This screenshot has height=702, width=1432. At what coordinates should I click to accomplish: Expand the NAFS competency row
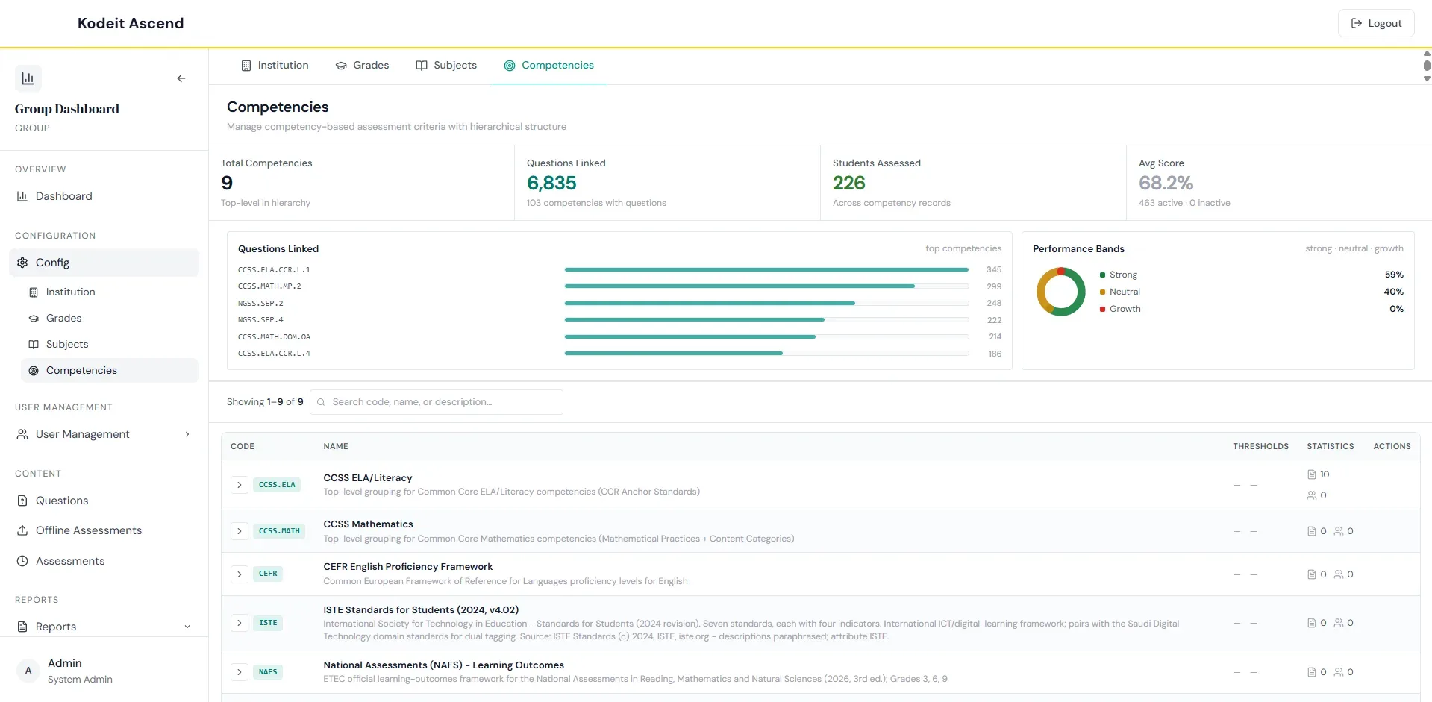coord(240,672)
